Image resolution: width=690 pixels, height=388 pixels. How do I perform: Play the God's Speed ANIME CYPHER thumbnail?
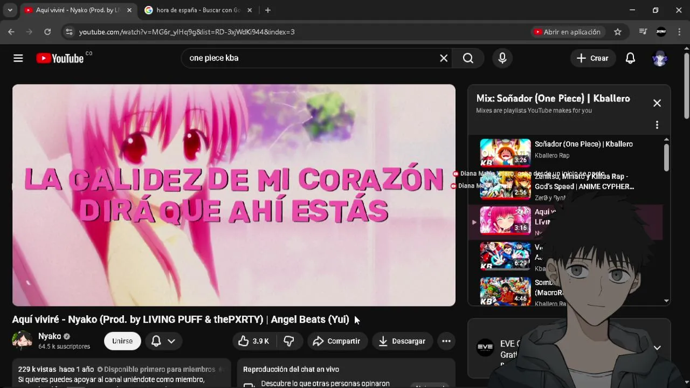(x=505, y=185)
